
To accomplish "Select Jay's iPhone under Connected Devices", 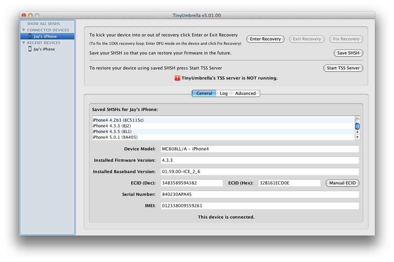I will click(x=47, y=36).
